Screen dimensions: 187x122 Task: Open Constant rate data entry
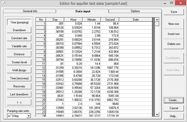pyautogui.click(x=19, y=38)
